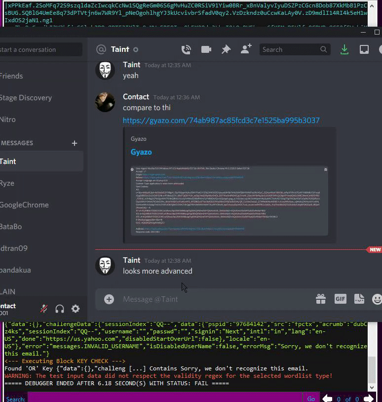Click the debugger log scrollbar down arrow
Viewport: 382px width, 402px height.
[x=372, y=387]
